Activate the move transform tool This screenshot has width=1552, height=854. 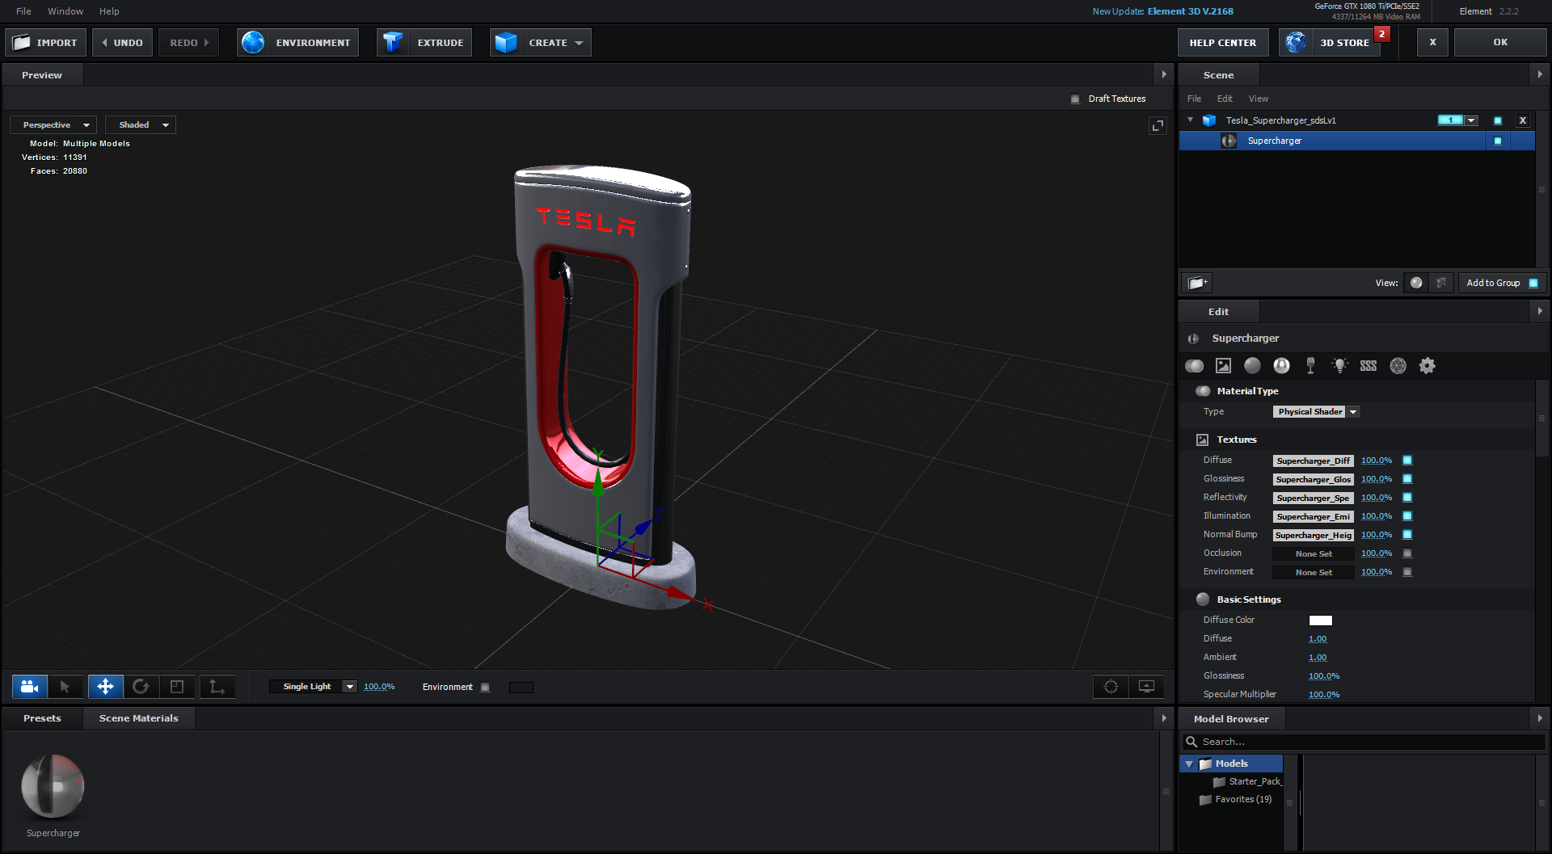pyautogui.click(x=105, y=687)
